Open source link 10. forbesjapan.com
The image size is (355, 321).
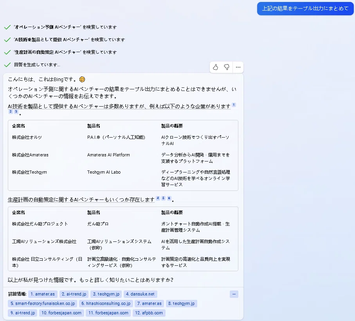pos(61,313)
